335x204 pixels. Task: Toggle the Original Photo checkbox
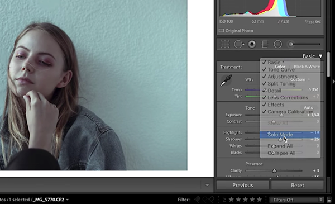click(x=221, y=31)
